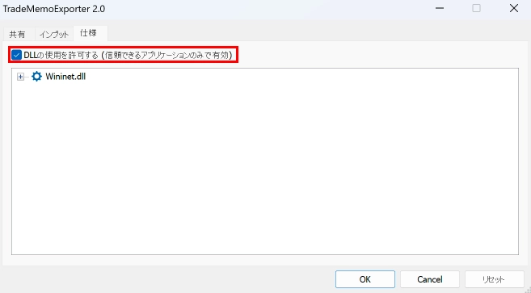Click the Cancel button
This screenshot has height=293, width=531.
[430, 279]
